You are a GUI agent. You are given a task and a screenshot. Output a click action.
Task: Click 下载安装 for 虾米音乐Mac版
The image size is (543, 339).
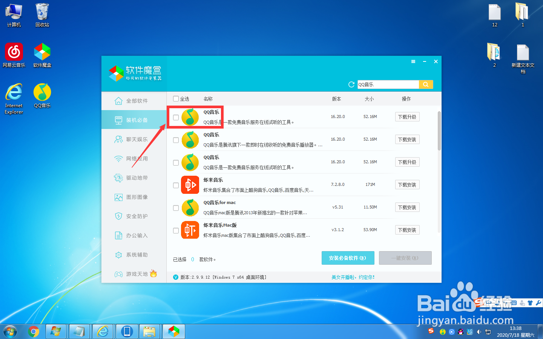point(407,230)
